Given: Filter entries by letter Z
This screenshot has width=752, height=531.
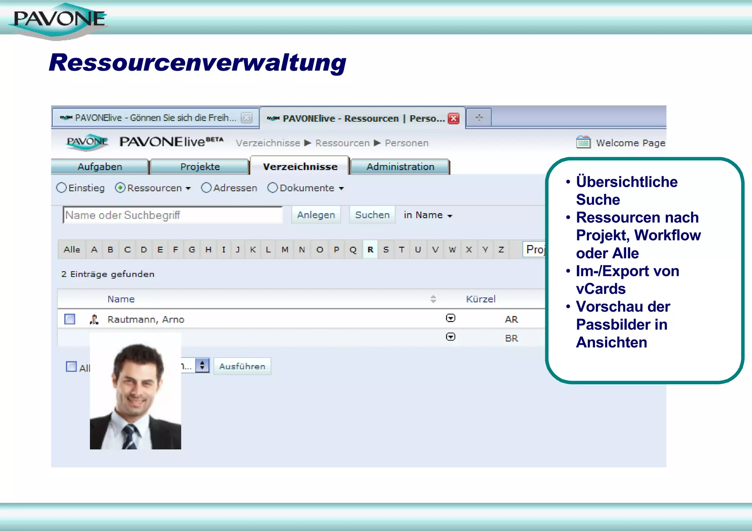Looking at the screenshot, I should tap(501, 250).
